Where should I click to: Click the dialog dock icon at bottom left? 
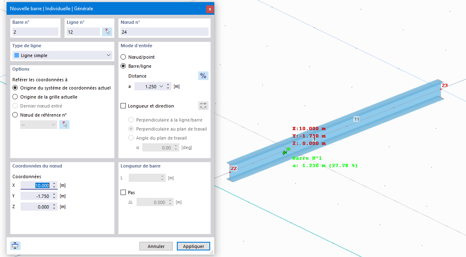tap(15, 246)
